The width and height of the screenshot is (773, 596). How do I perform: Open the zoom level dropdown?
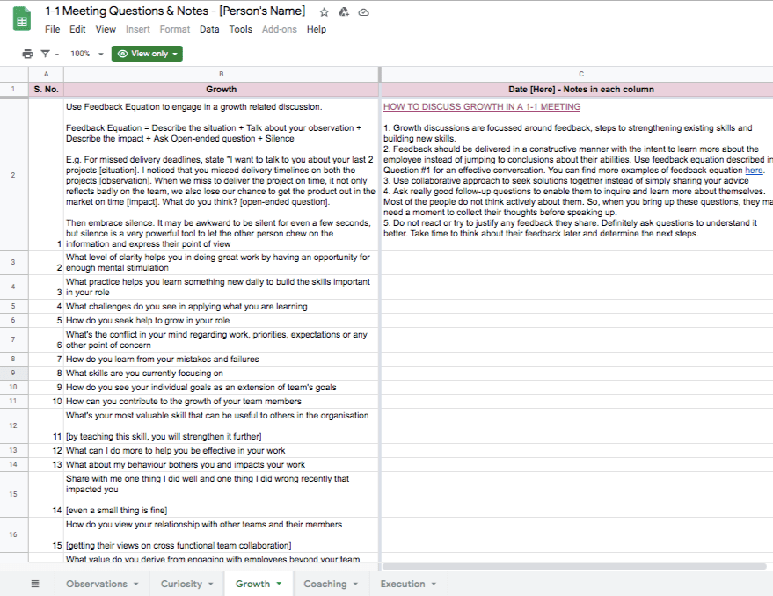[x=87, y=54]
